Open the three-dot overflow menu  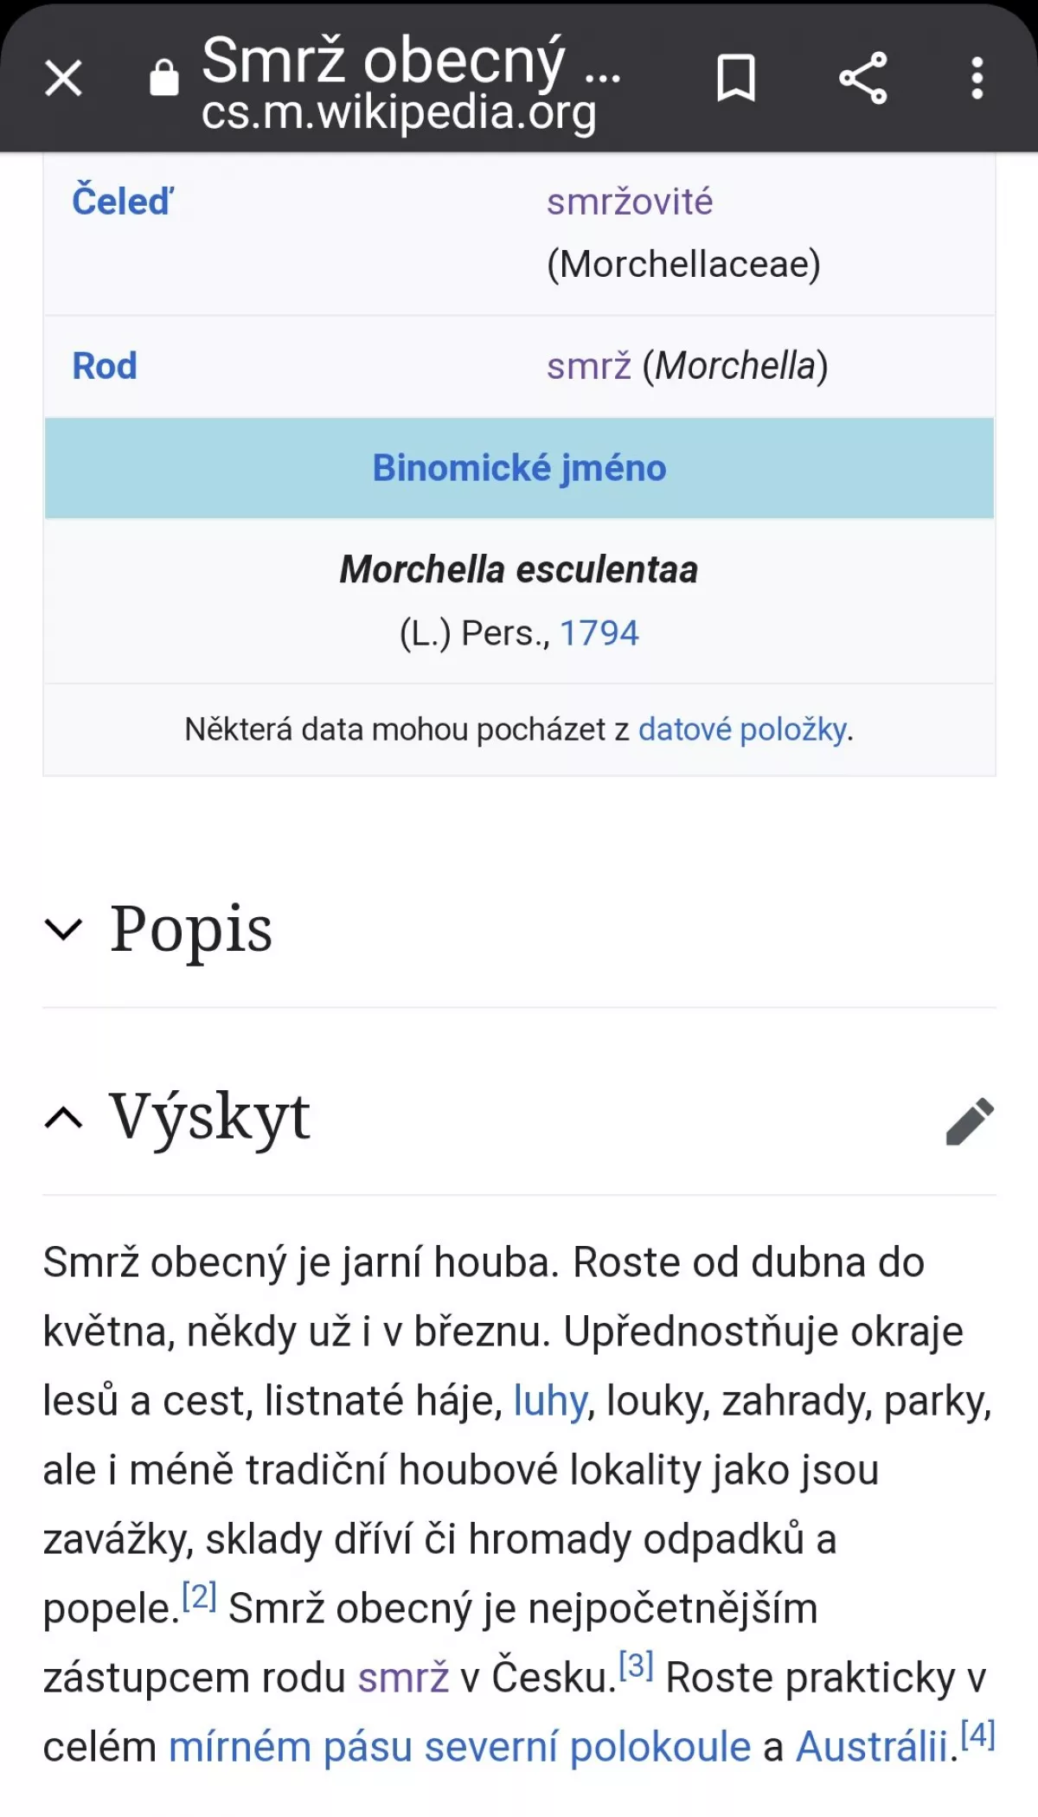click(977, 78)
